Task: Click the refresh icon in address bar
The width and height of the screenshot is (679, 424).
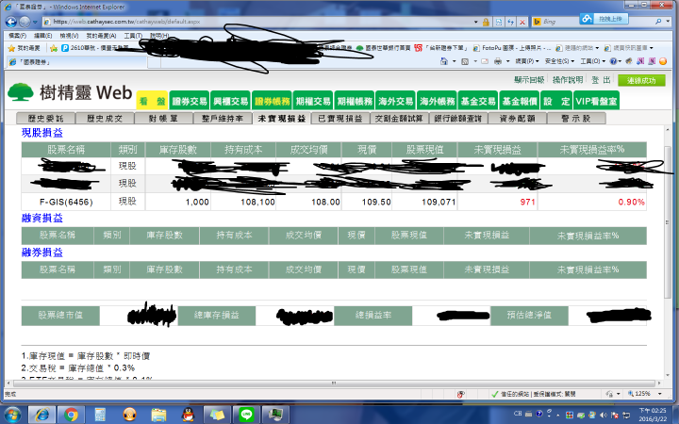Action: 511,22
